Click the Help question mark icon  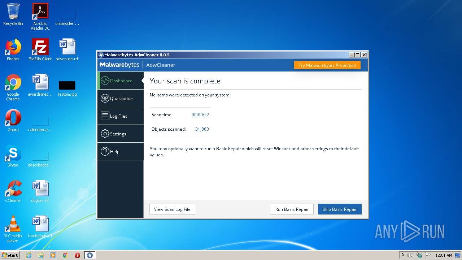click(x=105, y=151)
